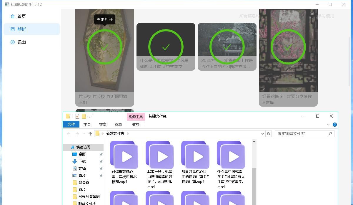353x205 pixels.
Task: Open Customize Quick Access Toolbar dropdown arrow
Action: (89, 117)
